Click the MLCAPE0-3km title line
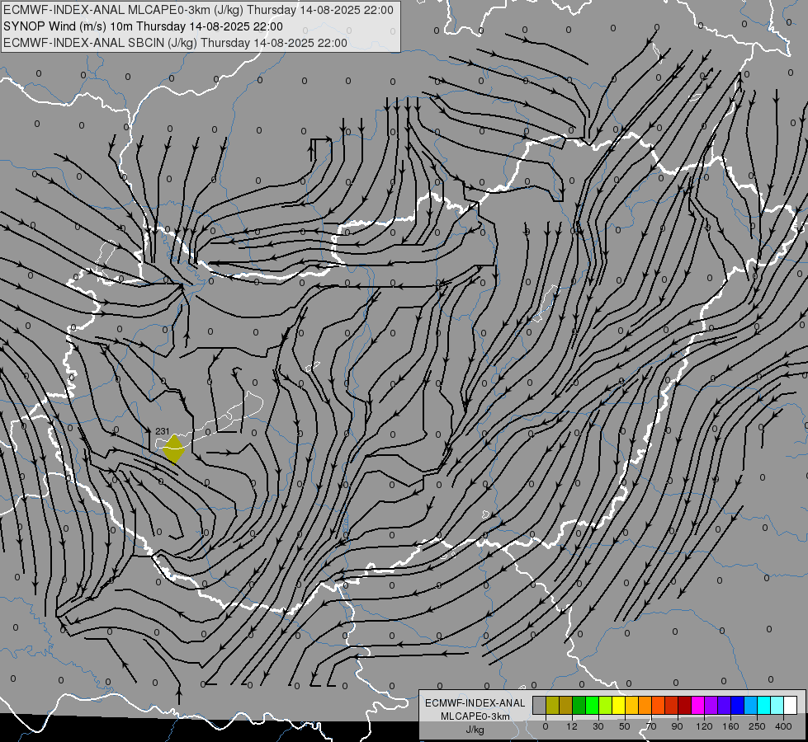This screenshot has height=742, width=808. (198, 10)
